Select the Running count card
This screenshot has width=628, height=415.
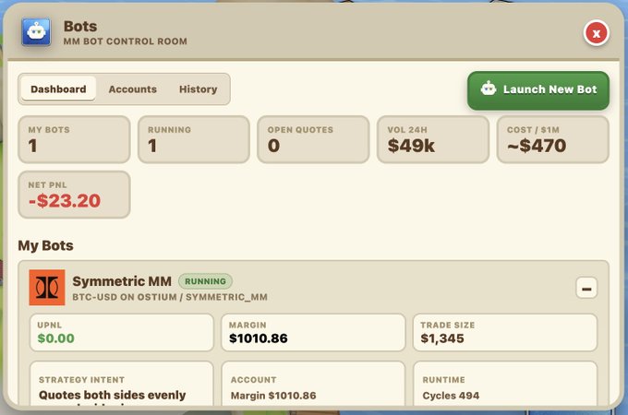point(194,139)
